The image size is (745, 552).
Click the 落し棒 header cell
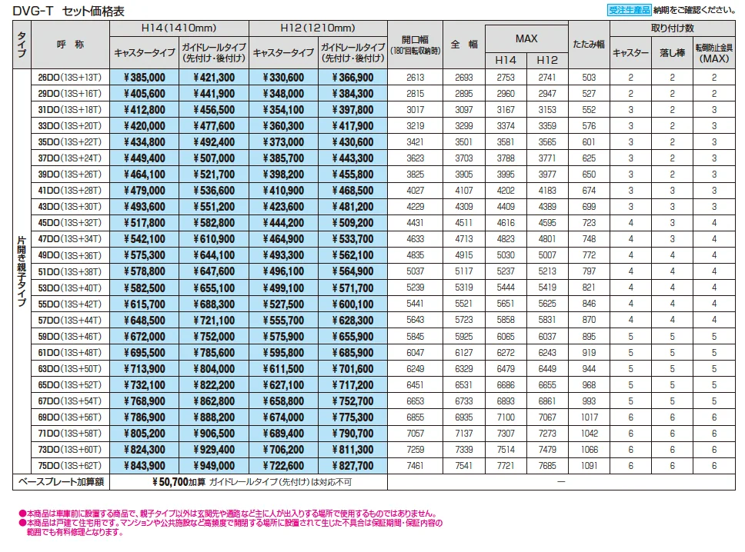673,53
